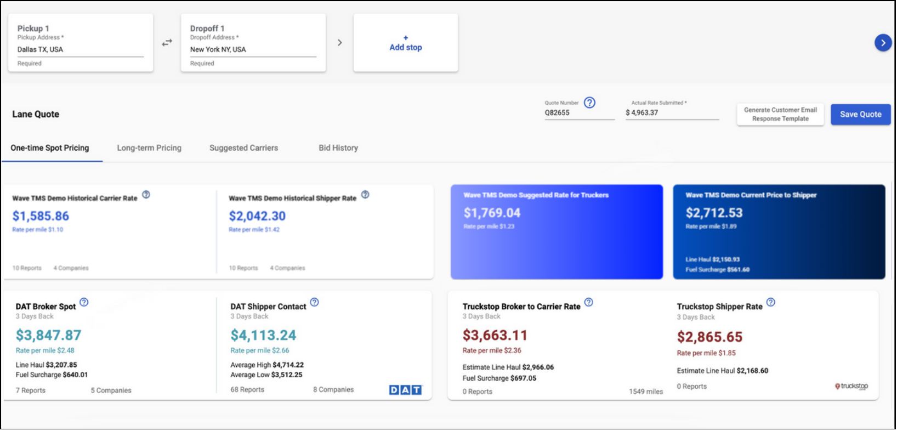Select One-time Spot Pricing tab
This screenshot has height=431, width=897.
[50, 148]
